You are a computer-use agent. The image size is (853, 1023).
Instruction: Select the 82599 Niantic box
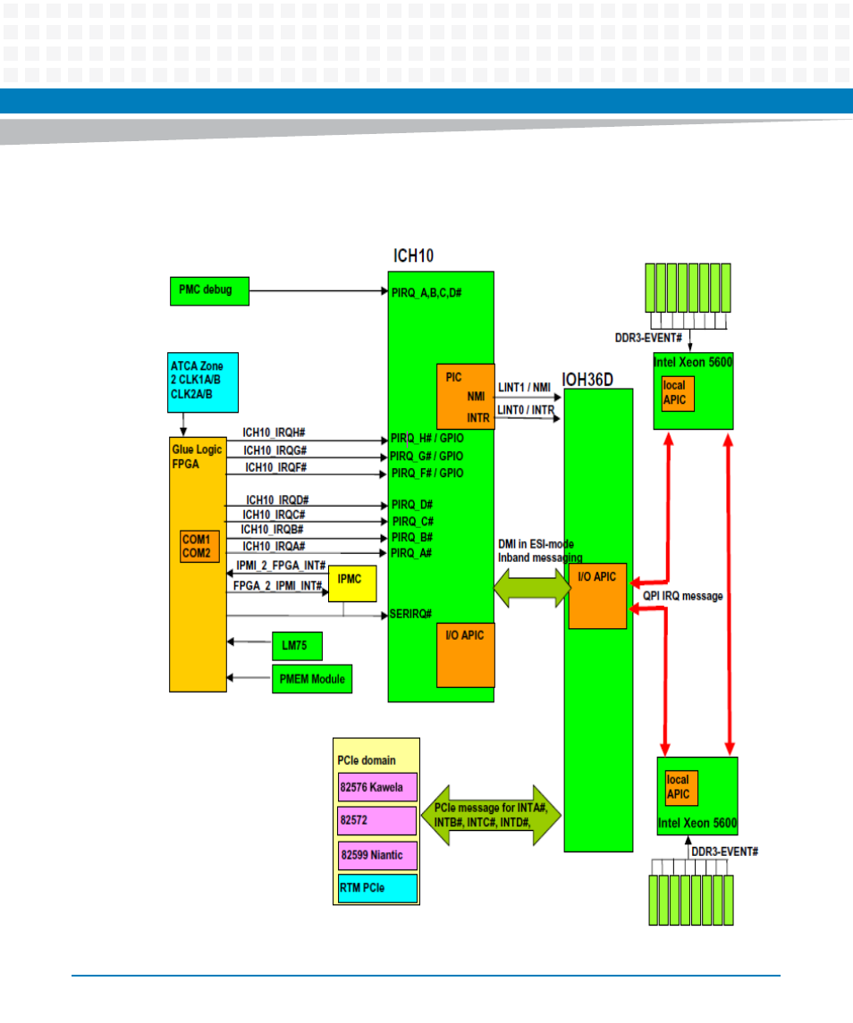pyautogui.click(x=377, y=855)
